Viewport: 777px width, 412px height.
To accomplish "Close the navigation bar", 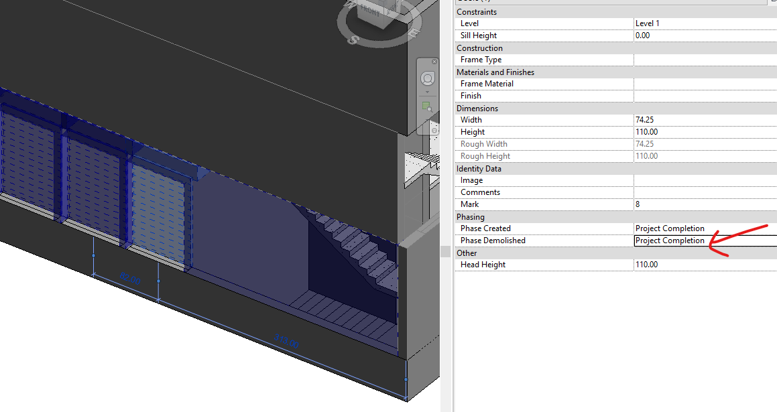I will [x=434, y=61].
